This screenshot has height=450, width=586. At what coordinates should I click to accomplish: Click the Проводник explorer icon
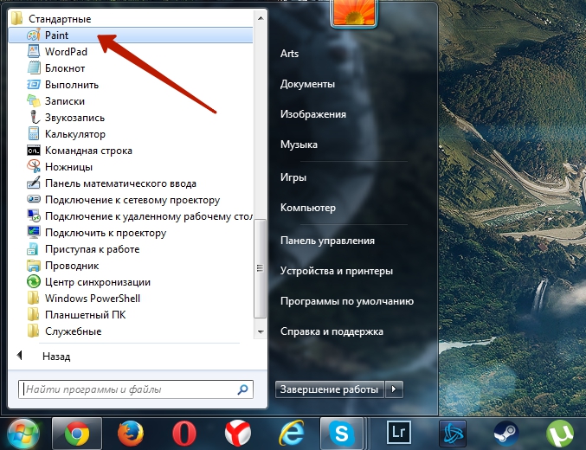(34, 266)
